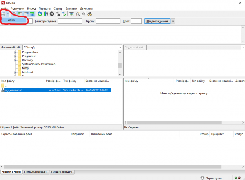The image size is (245, 180).
Task: Open the Сервер menu
Action: click(x=58, y=8)
